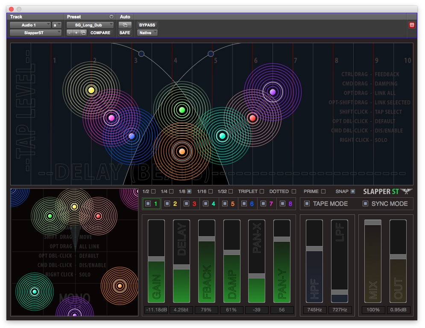Image resolution: width=425 pixels, height=328 pixels.
Task: Select tap 7 tab
Action: 267,204
